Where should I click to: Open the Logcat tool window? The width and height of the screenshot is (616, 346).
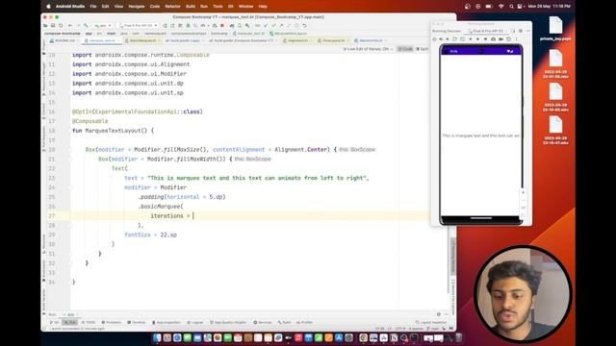tap(194, 323)
